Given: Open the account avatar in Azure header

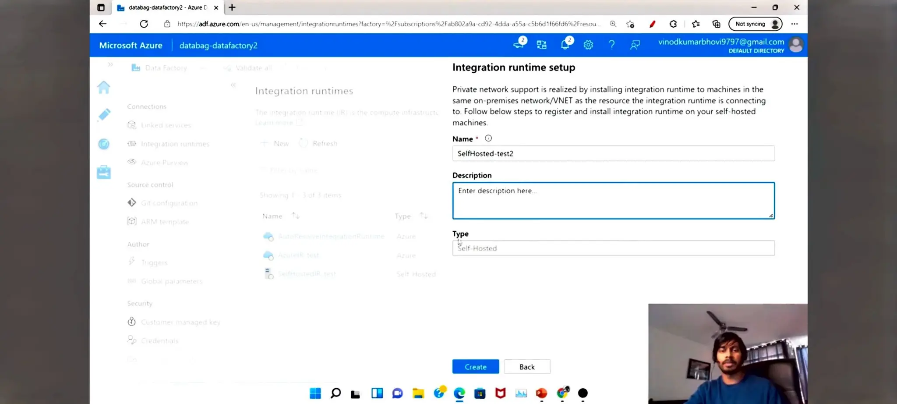Looking at the screenshot, I should (796, 45).
